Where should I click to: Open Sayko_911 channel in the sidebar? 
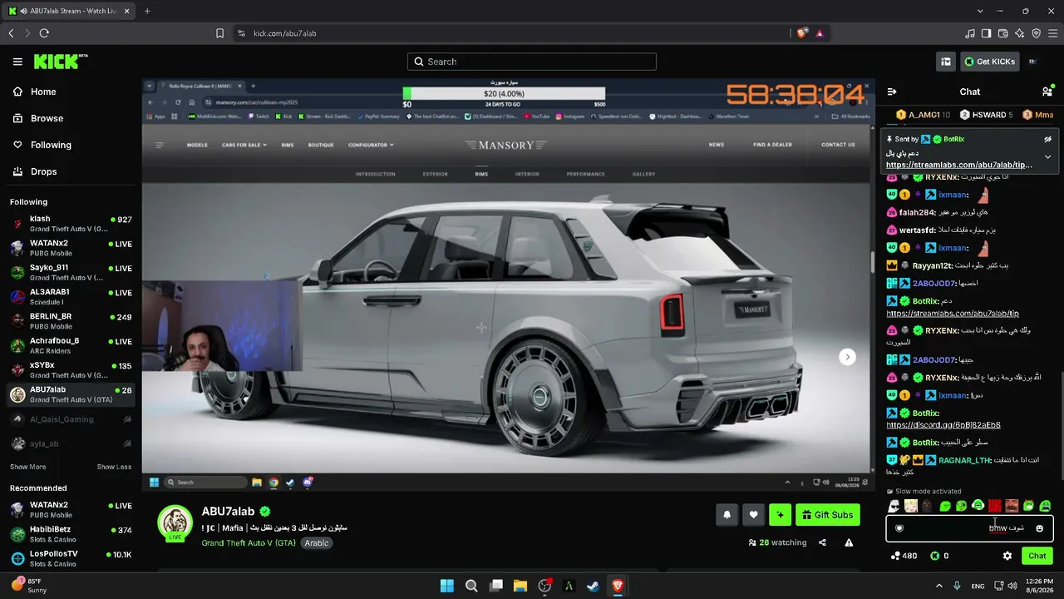click(71, 273)
